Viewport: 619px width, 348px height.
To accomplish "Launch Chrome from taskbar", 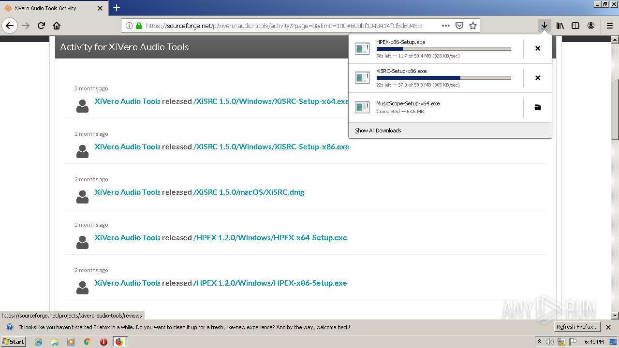I will point(87,342).
